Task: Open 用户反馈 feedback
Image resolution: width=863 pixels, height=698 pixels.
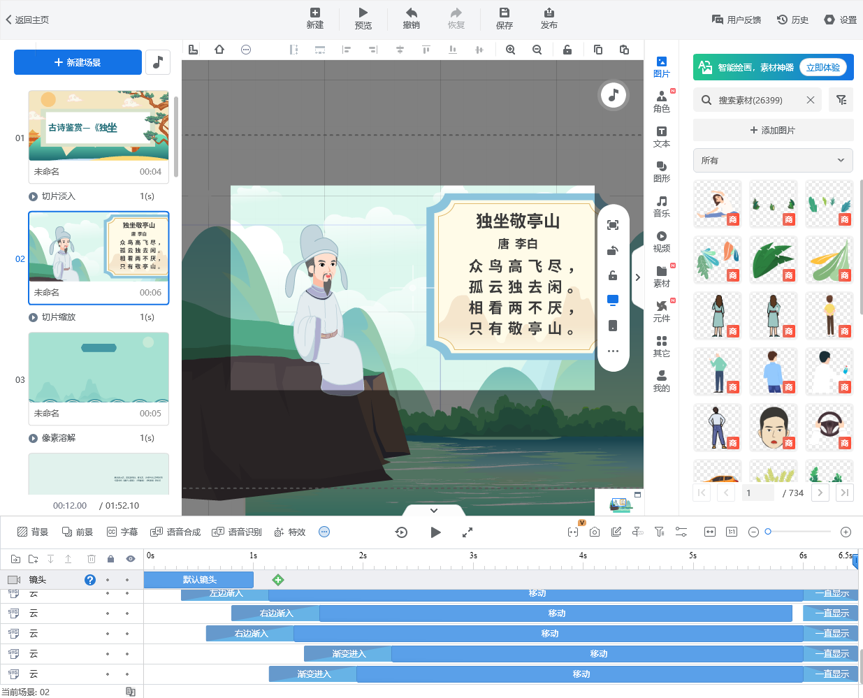Action: [737, 20]
